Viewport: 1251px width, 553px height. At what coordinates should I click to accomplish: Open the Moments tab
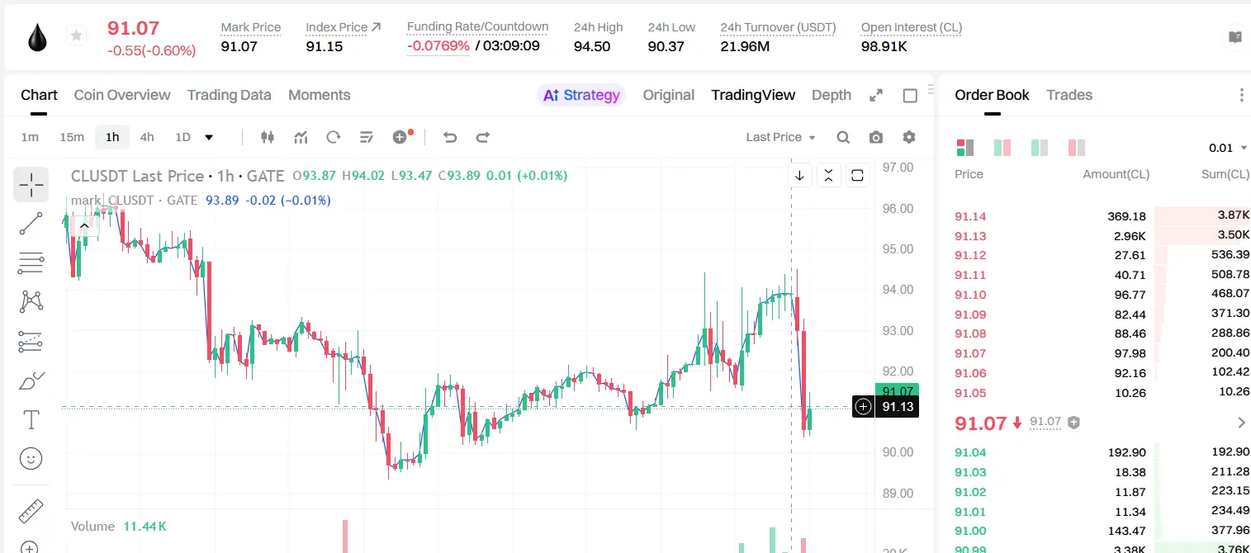320,95
